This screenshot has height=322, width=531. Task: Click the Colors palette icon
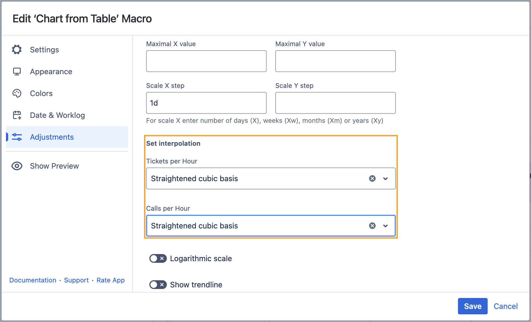click(17, 93)
